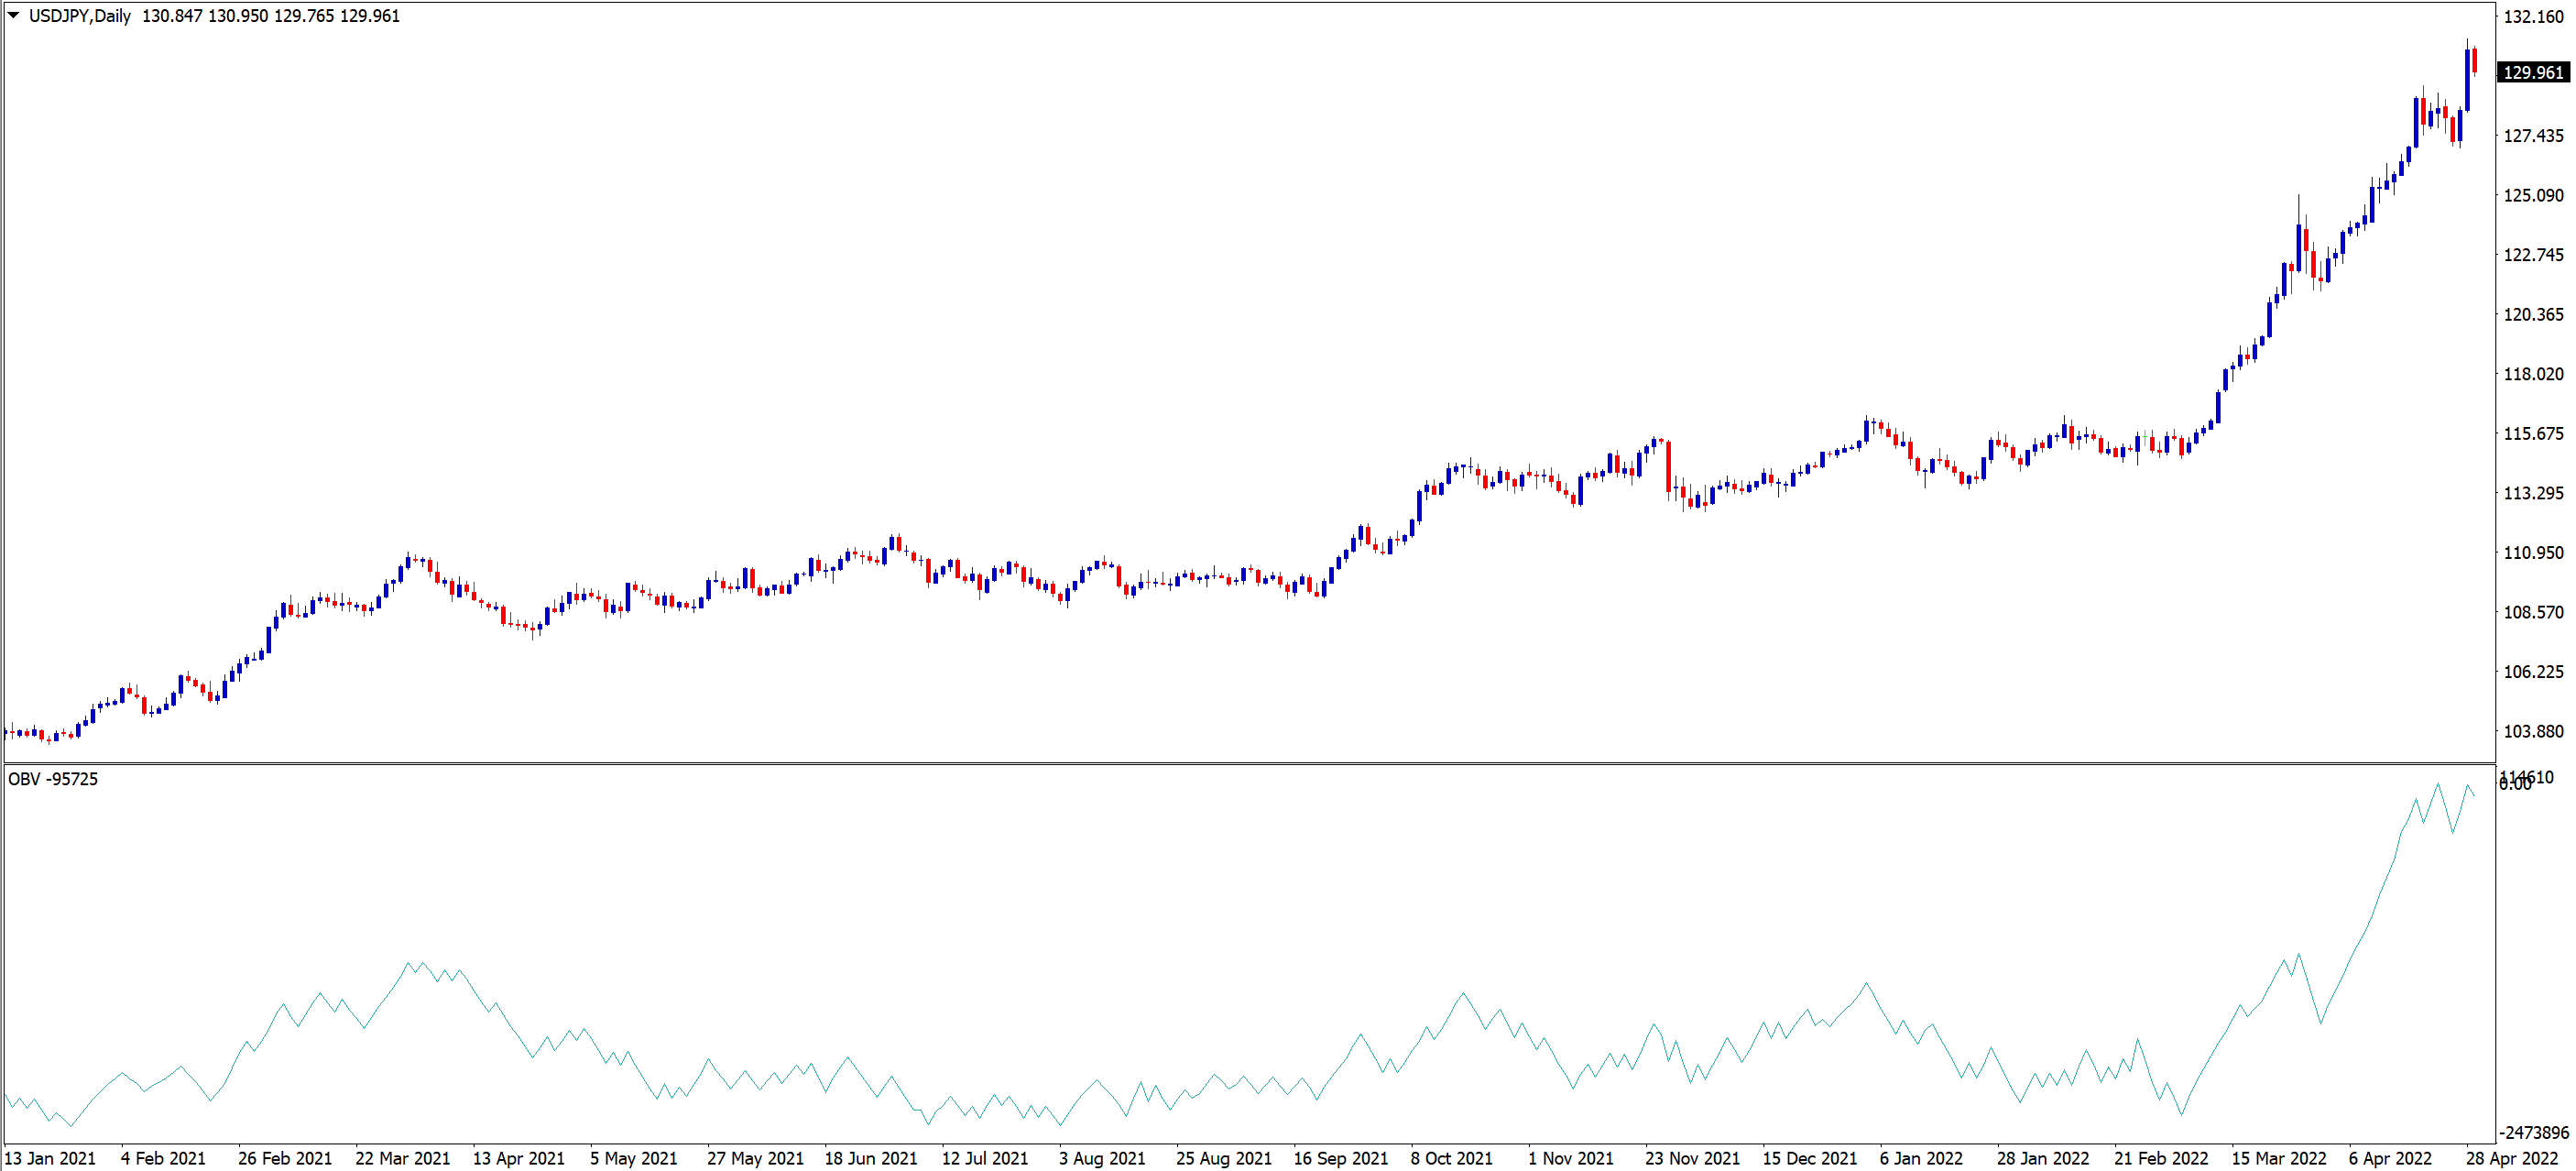Click date label 13 Jan 2021
The width and height of the screenshot is (2576, 1171).
coord(51,1158)
